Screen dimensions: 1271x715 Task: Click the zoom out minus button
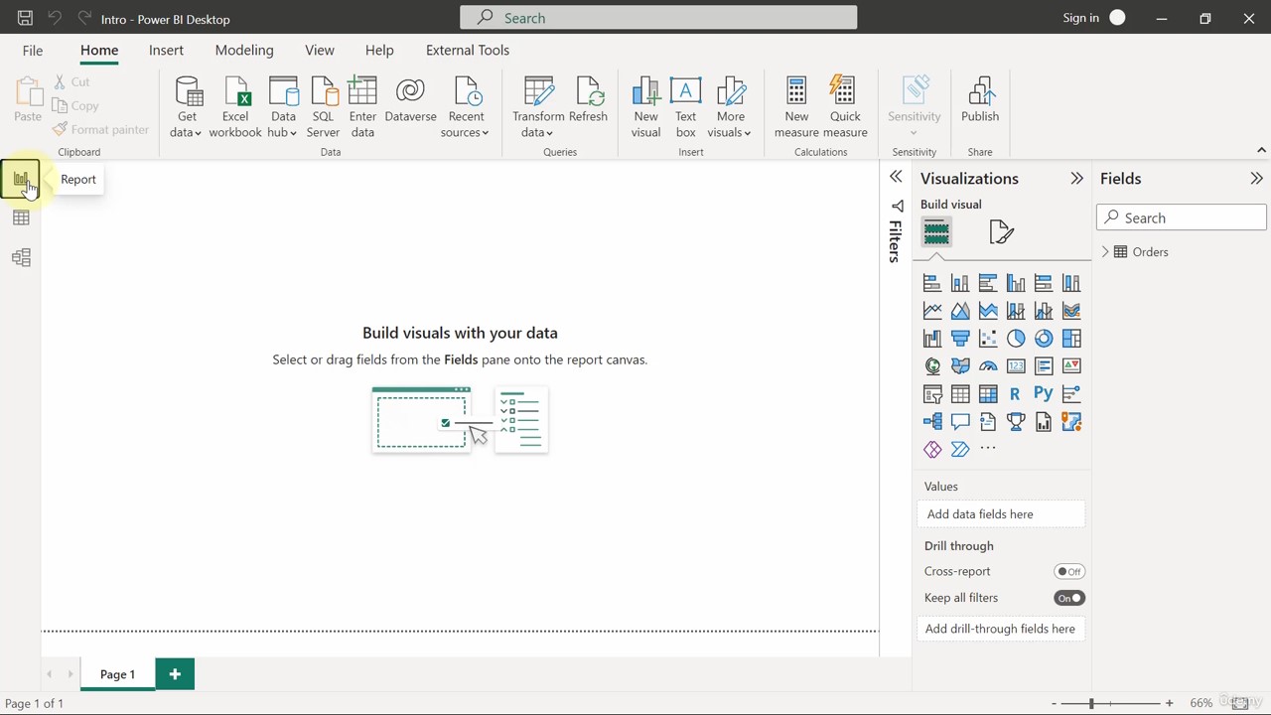[x=1054, y=703]
